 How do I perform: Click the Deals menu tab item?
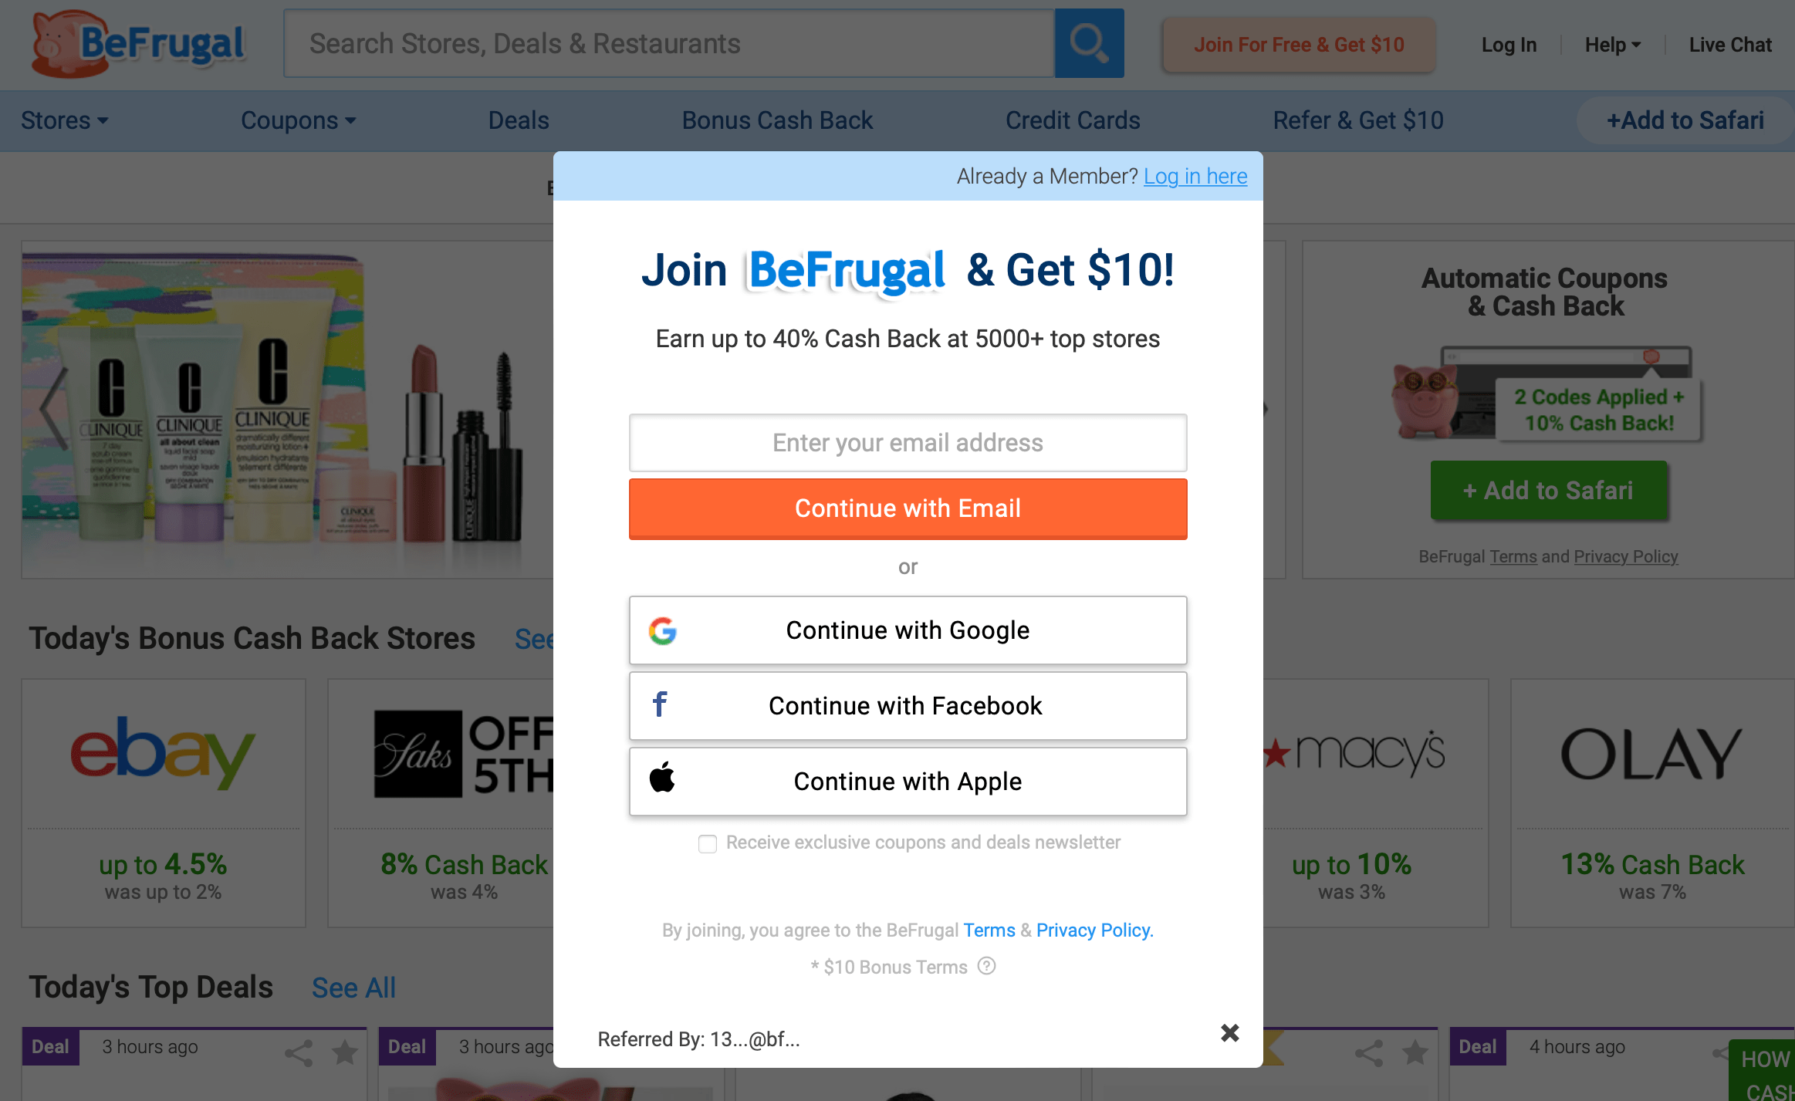(518, 120)
